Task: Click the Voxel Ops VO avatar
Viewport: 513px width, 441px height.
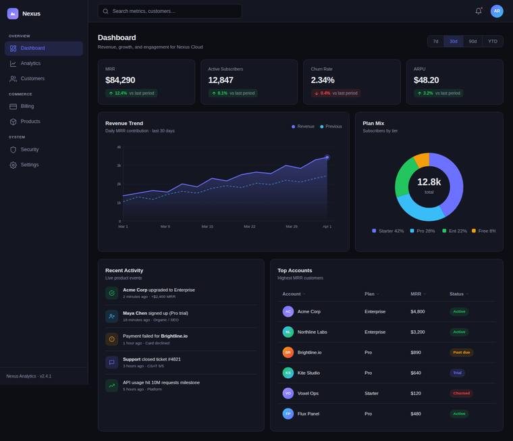Action: click(x=288, y=393)
